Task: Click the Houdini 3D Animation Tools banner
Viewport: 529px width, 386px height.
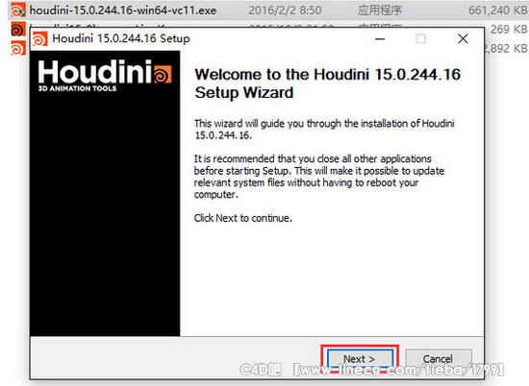Action: 105,76
